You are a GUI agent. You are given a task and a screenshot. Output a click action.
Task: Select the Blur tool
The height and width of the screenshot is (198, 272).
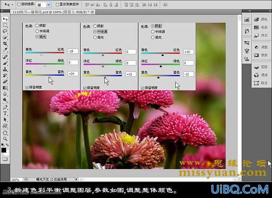pos(5,94)
